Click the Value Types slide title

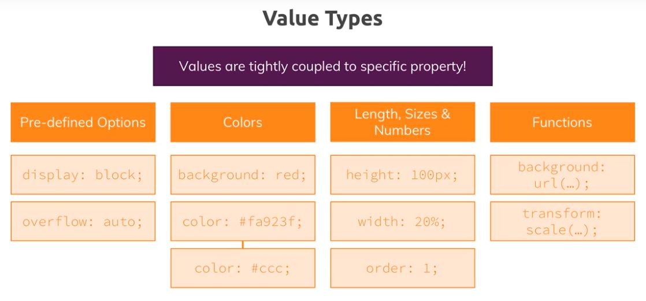coord(322,18)
